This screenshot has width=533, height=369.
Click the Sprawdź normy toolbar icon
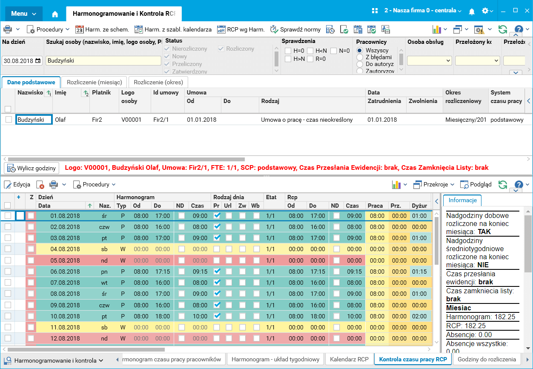pyautogui.click(x=274, y=29)
